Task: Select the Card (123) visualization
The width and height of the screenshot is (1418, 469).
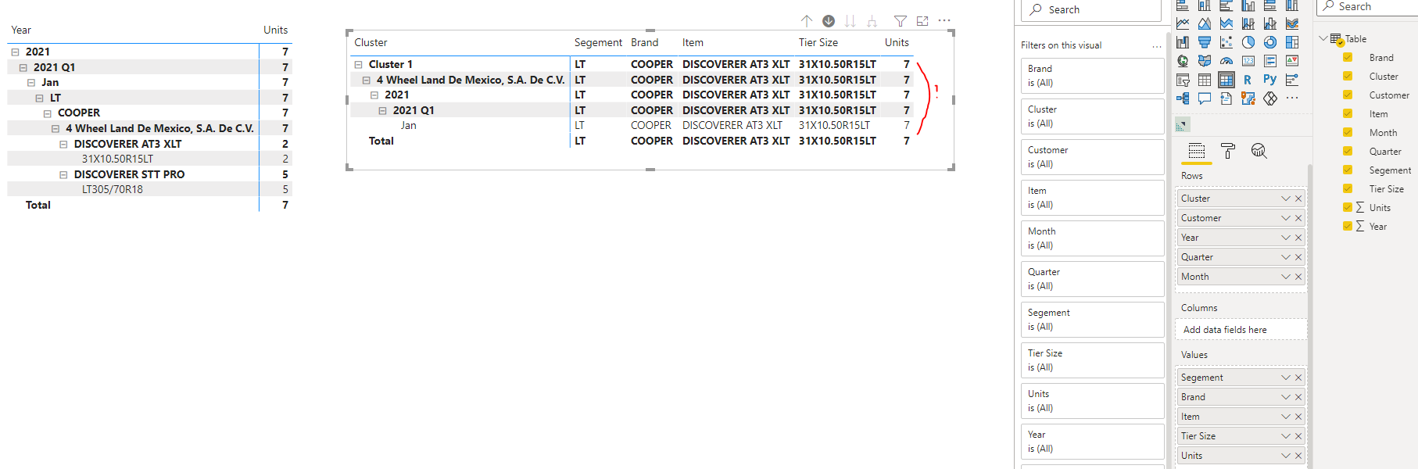Action: pyautogui.click(x=1248, y=61)
